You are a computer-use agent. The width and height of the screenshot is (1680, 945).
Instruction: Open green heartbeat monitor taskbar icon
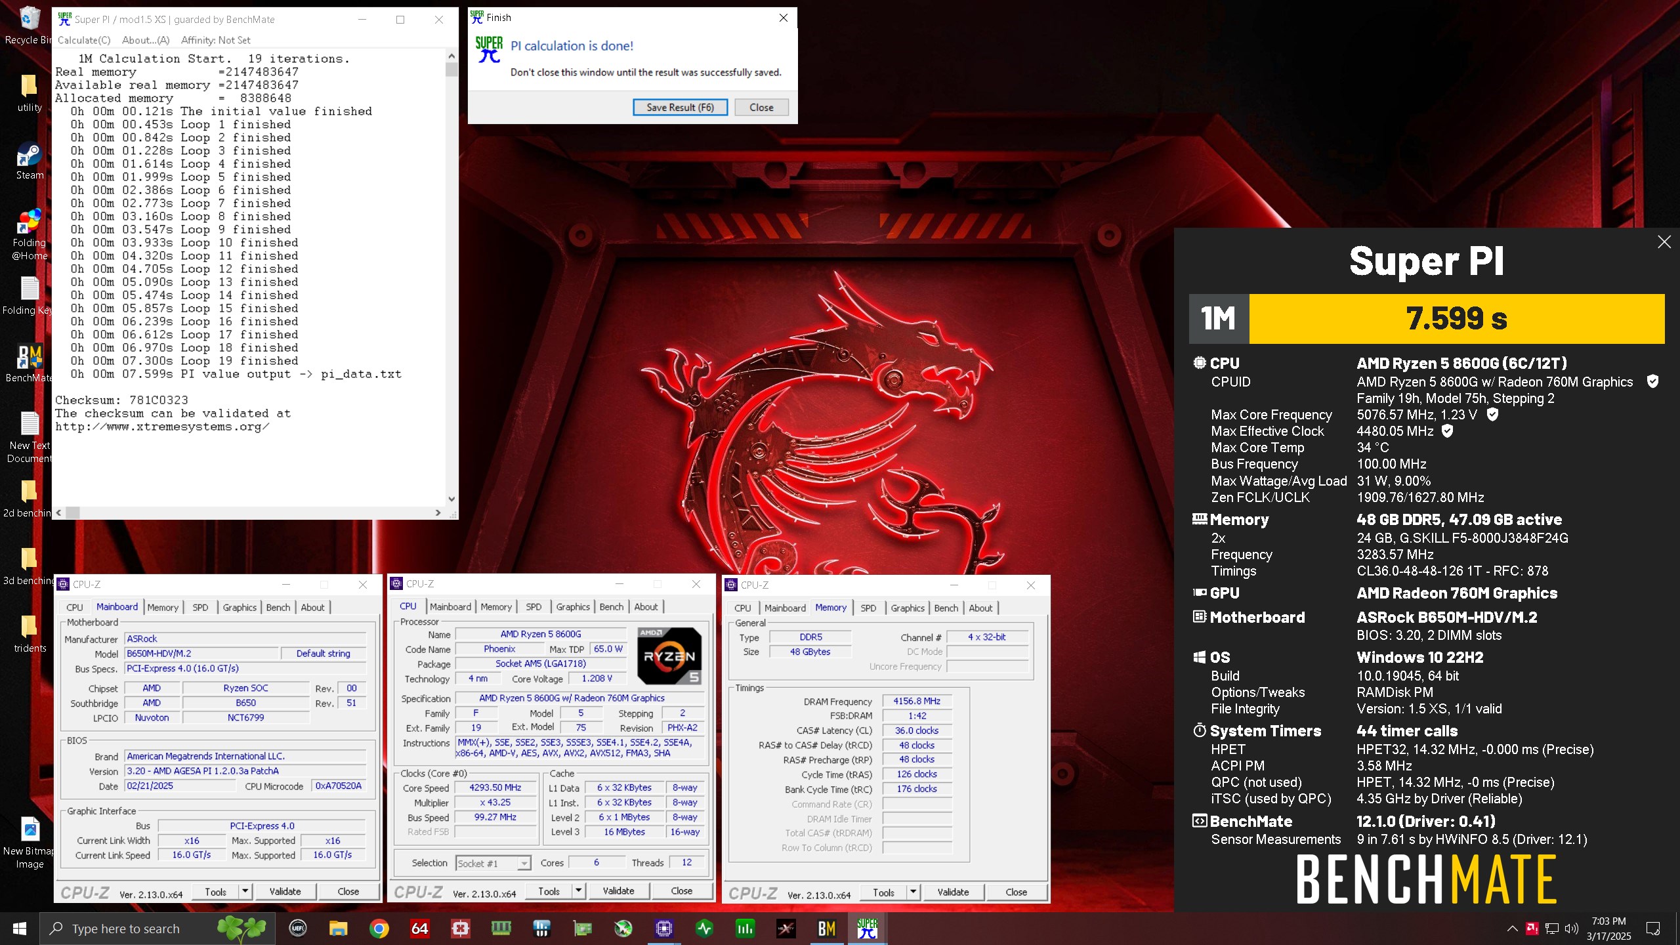tap(704, 929)
